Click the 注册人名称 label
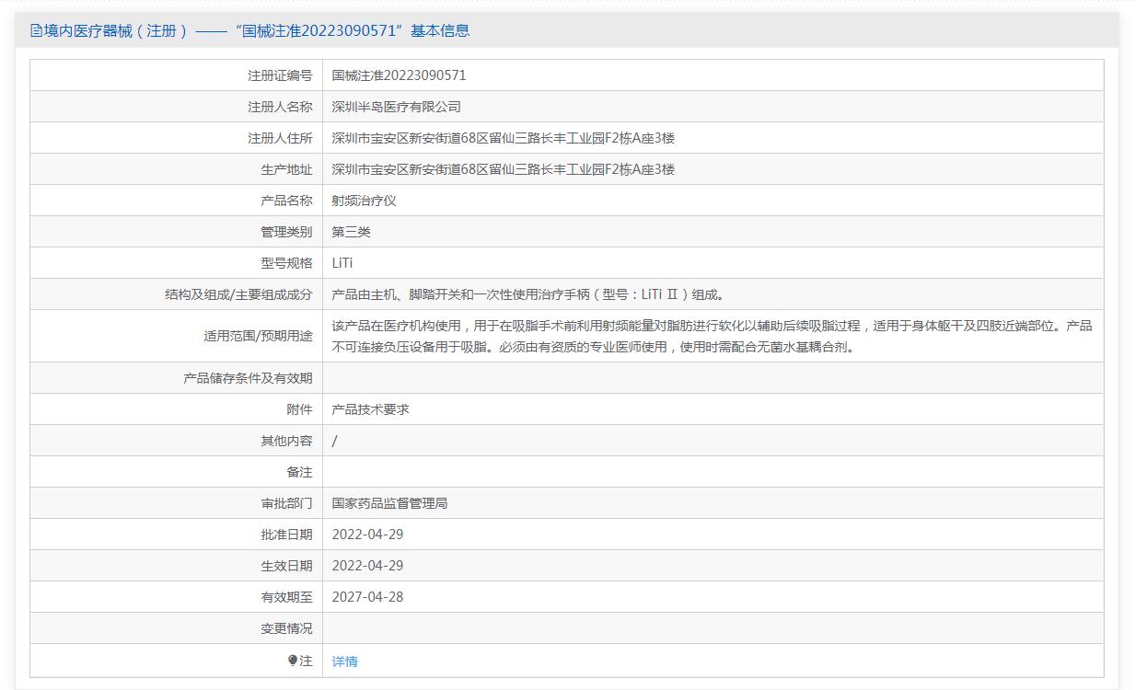 click(280, 107)
